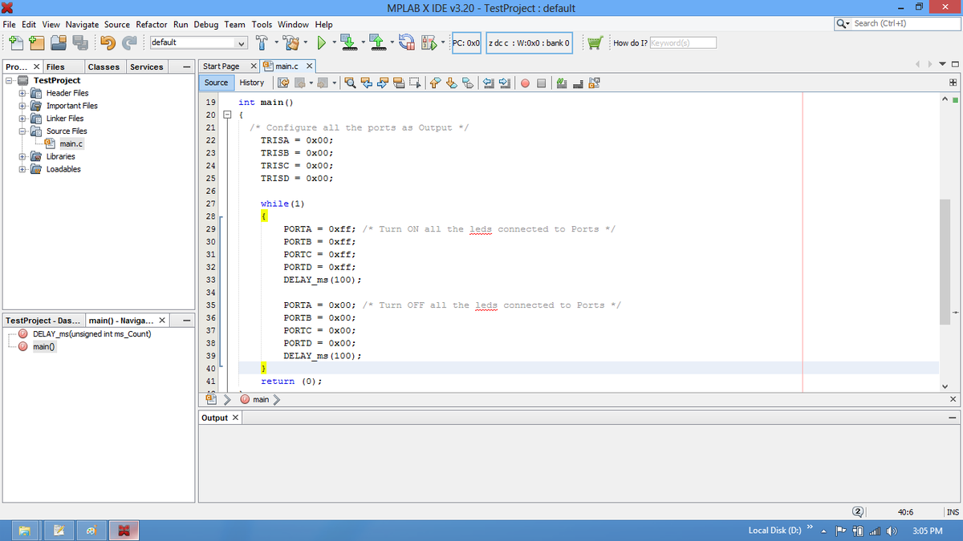Click the red Start Macro Recording icon
963x541 pixels.
(525, 83)
